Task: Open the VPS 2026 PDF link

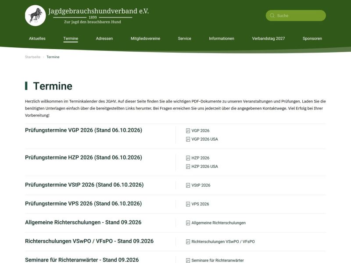Action: click(x=200, y=204)
